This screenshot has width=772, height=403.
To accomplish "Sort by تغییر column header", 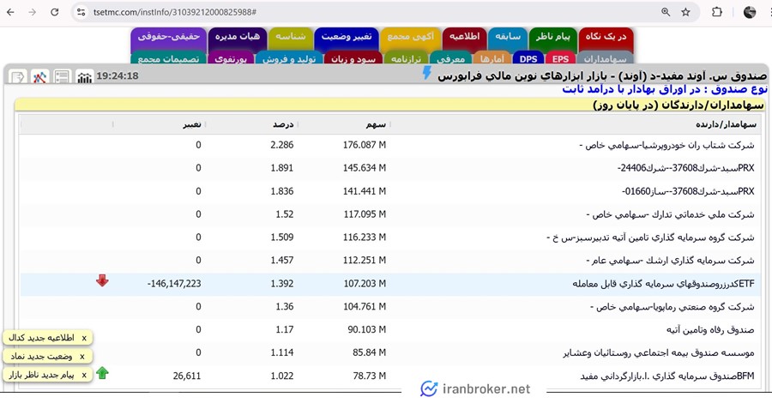I will point(192,124).
